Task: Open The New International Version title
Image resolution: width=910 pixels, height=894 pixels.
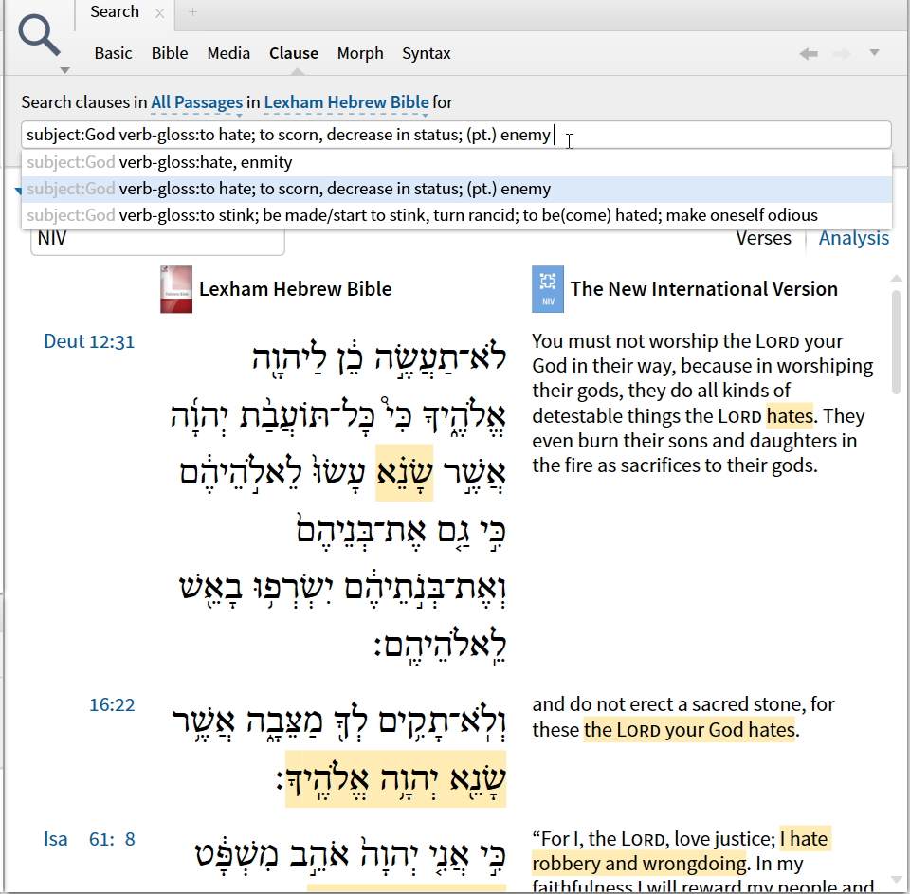Action: (704, 289)
